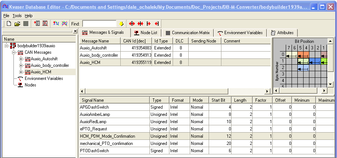Viewport: 337px width, 158px height.
Task: Collapse the CAN Messages tree node
Action: click(14, 52)
